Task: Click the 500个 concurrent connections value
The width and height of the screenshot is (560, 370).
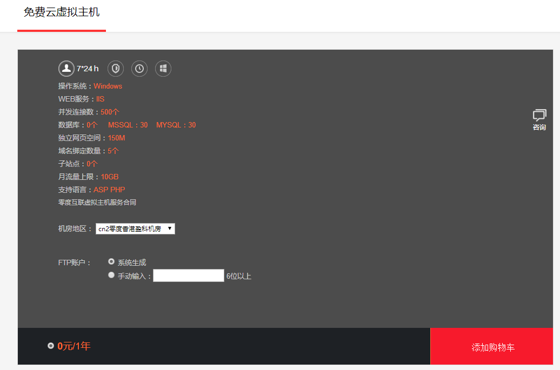Action: (110, 112)
